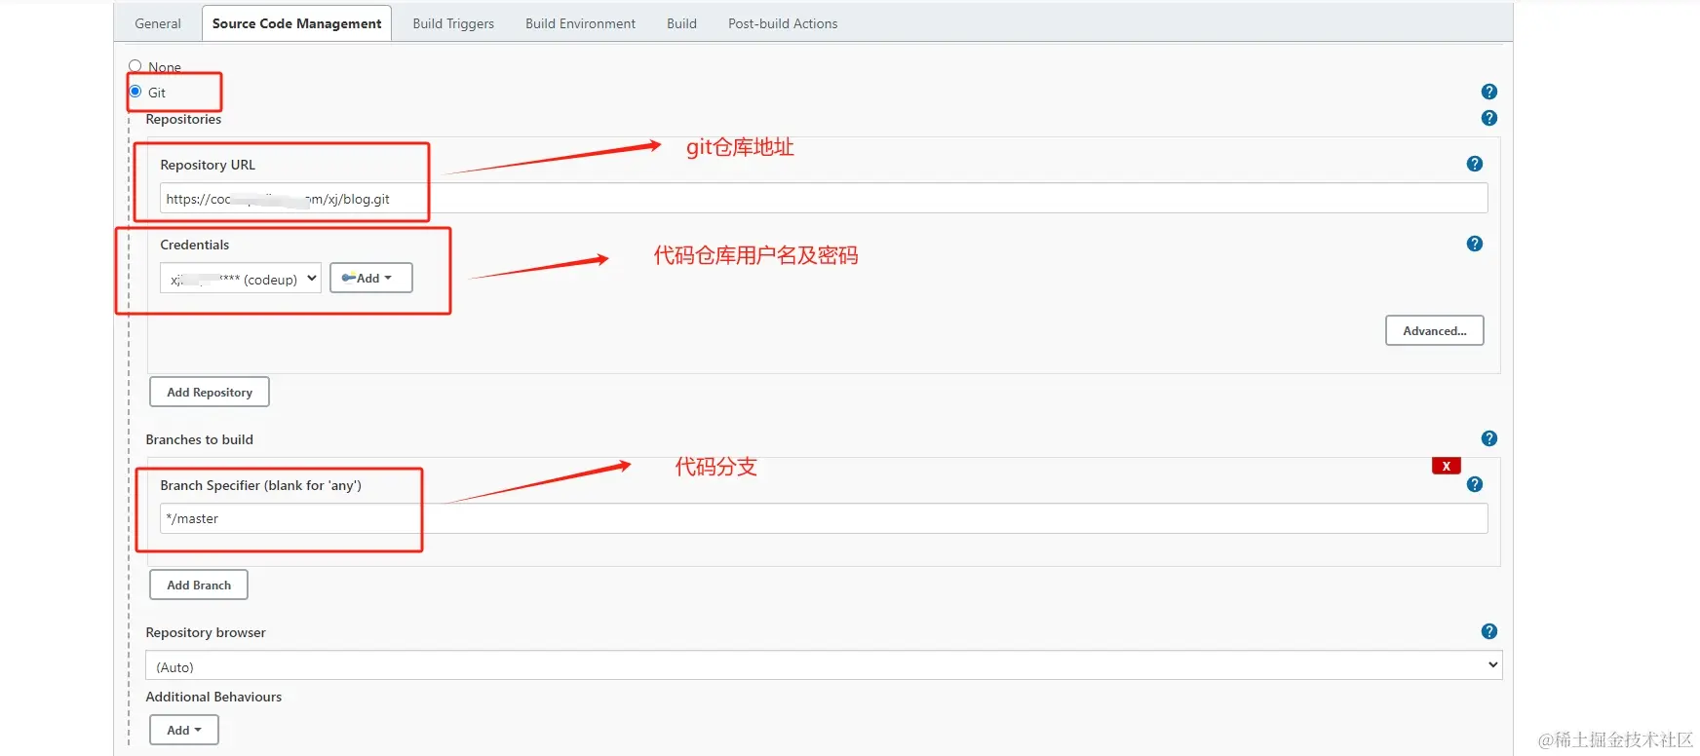The height and width of the screenshot is (756, 1700).
Task: Jump to Post-build Actions tab
Action: 783,23
